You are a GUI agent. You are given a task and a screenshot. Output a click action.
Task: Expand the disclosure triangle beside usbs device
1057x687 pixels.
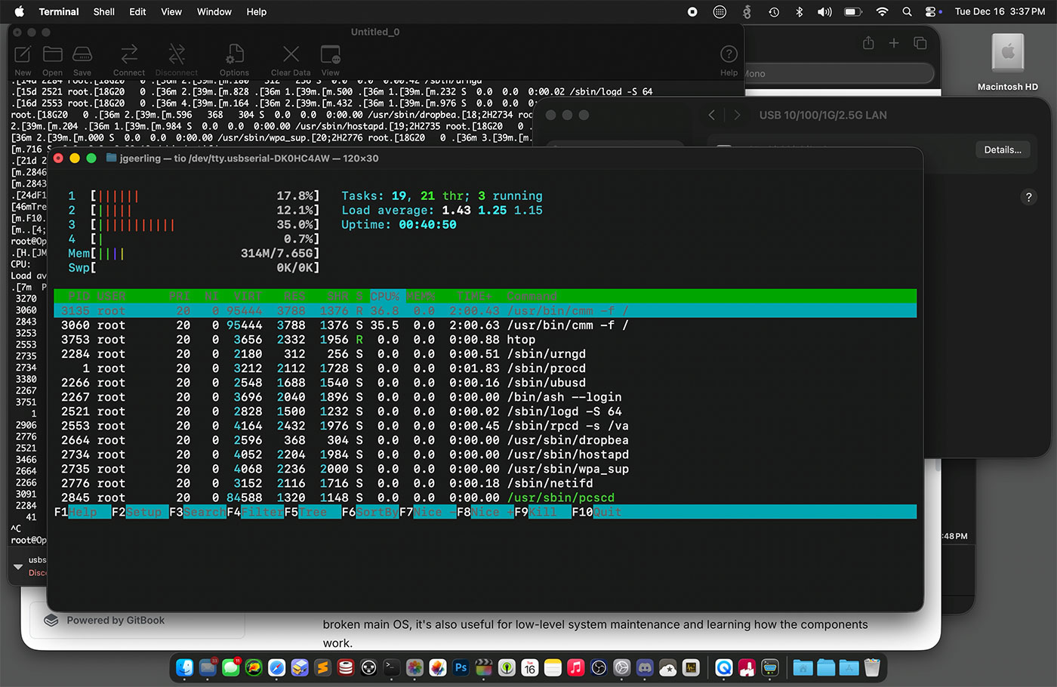18,566
